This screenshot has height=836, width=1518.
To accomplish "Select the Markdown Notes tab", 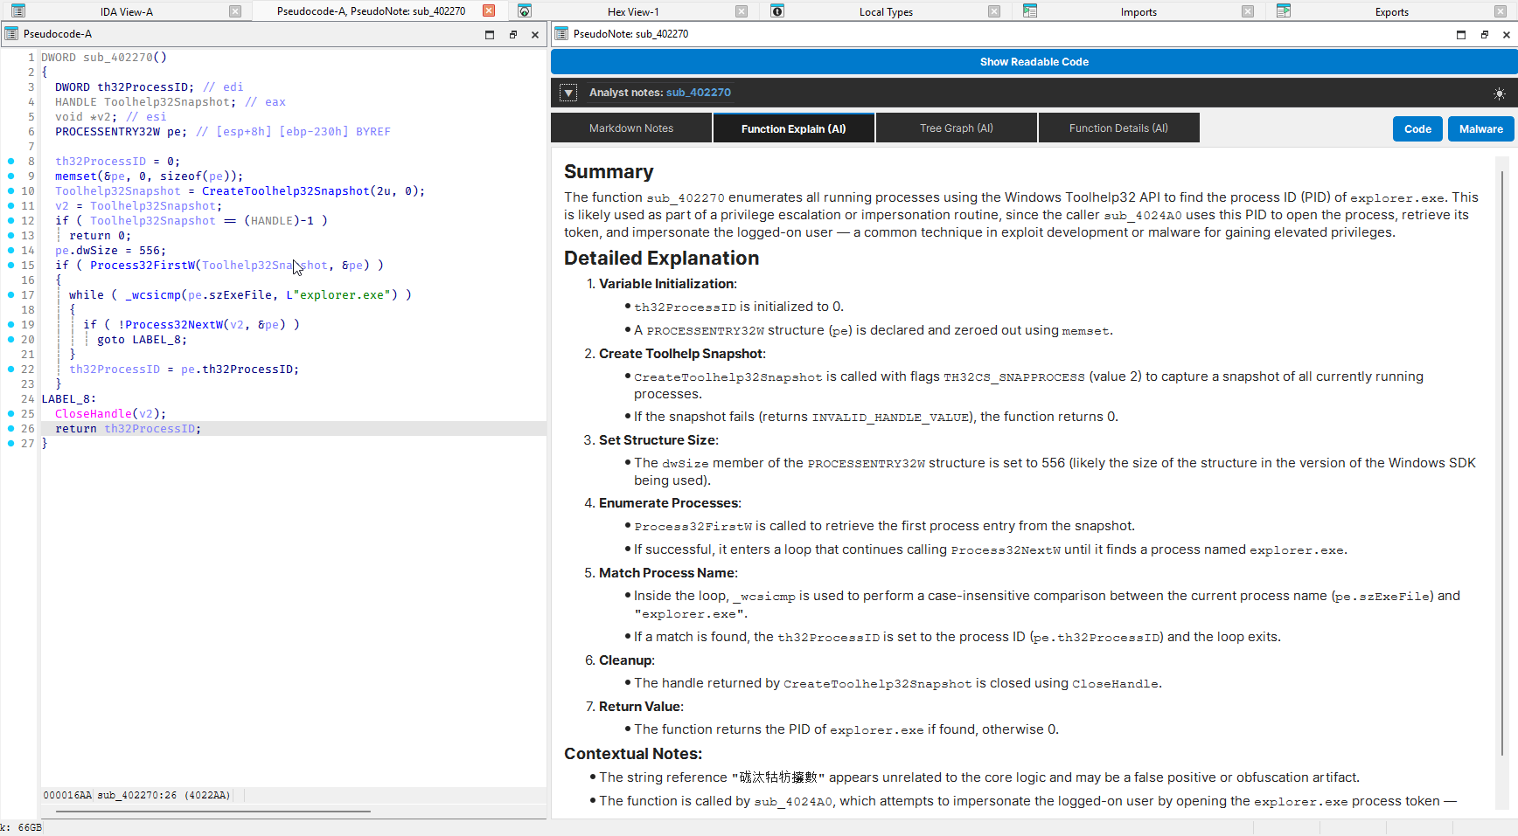I will tap(631, 128).
